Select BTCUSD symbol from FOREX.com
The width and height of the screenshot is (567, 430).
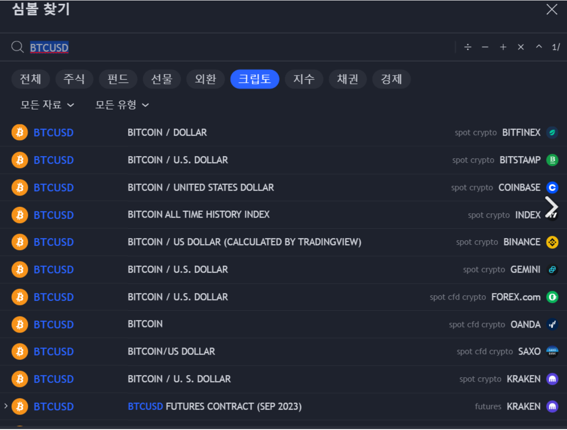(x=54, y=297)
